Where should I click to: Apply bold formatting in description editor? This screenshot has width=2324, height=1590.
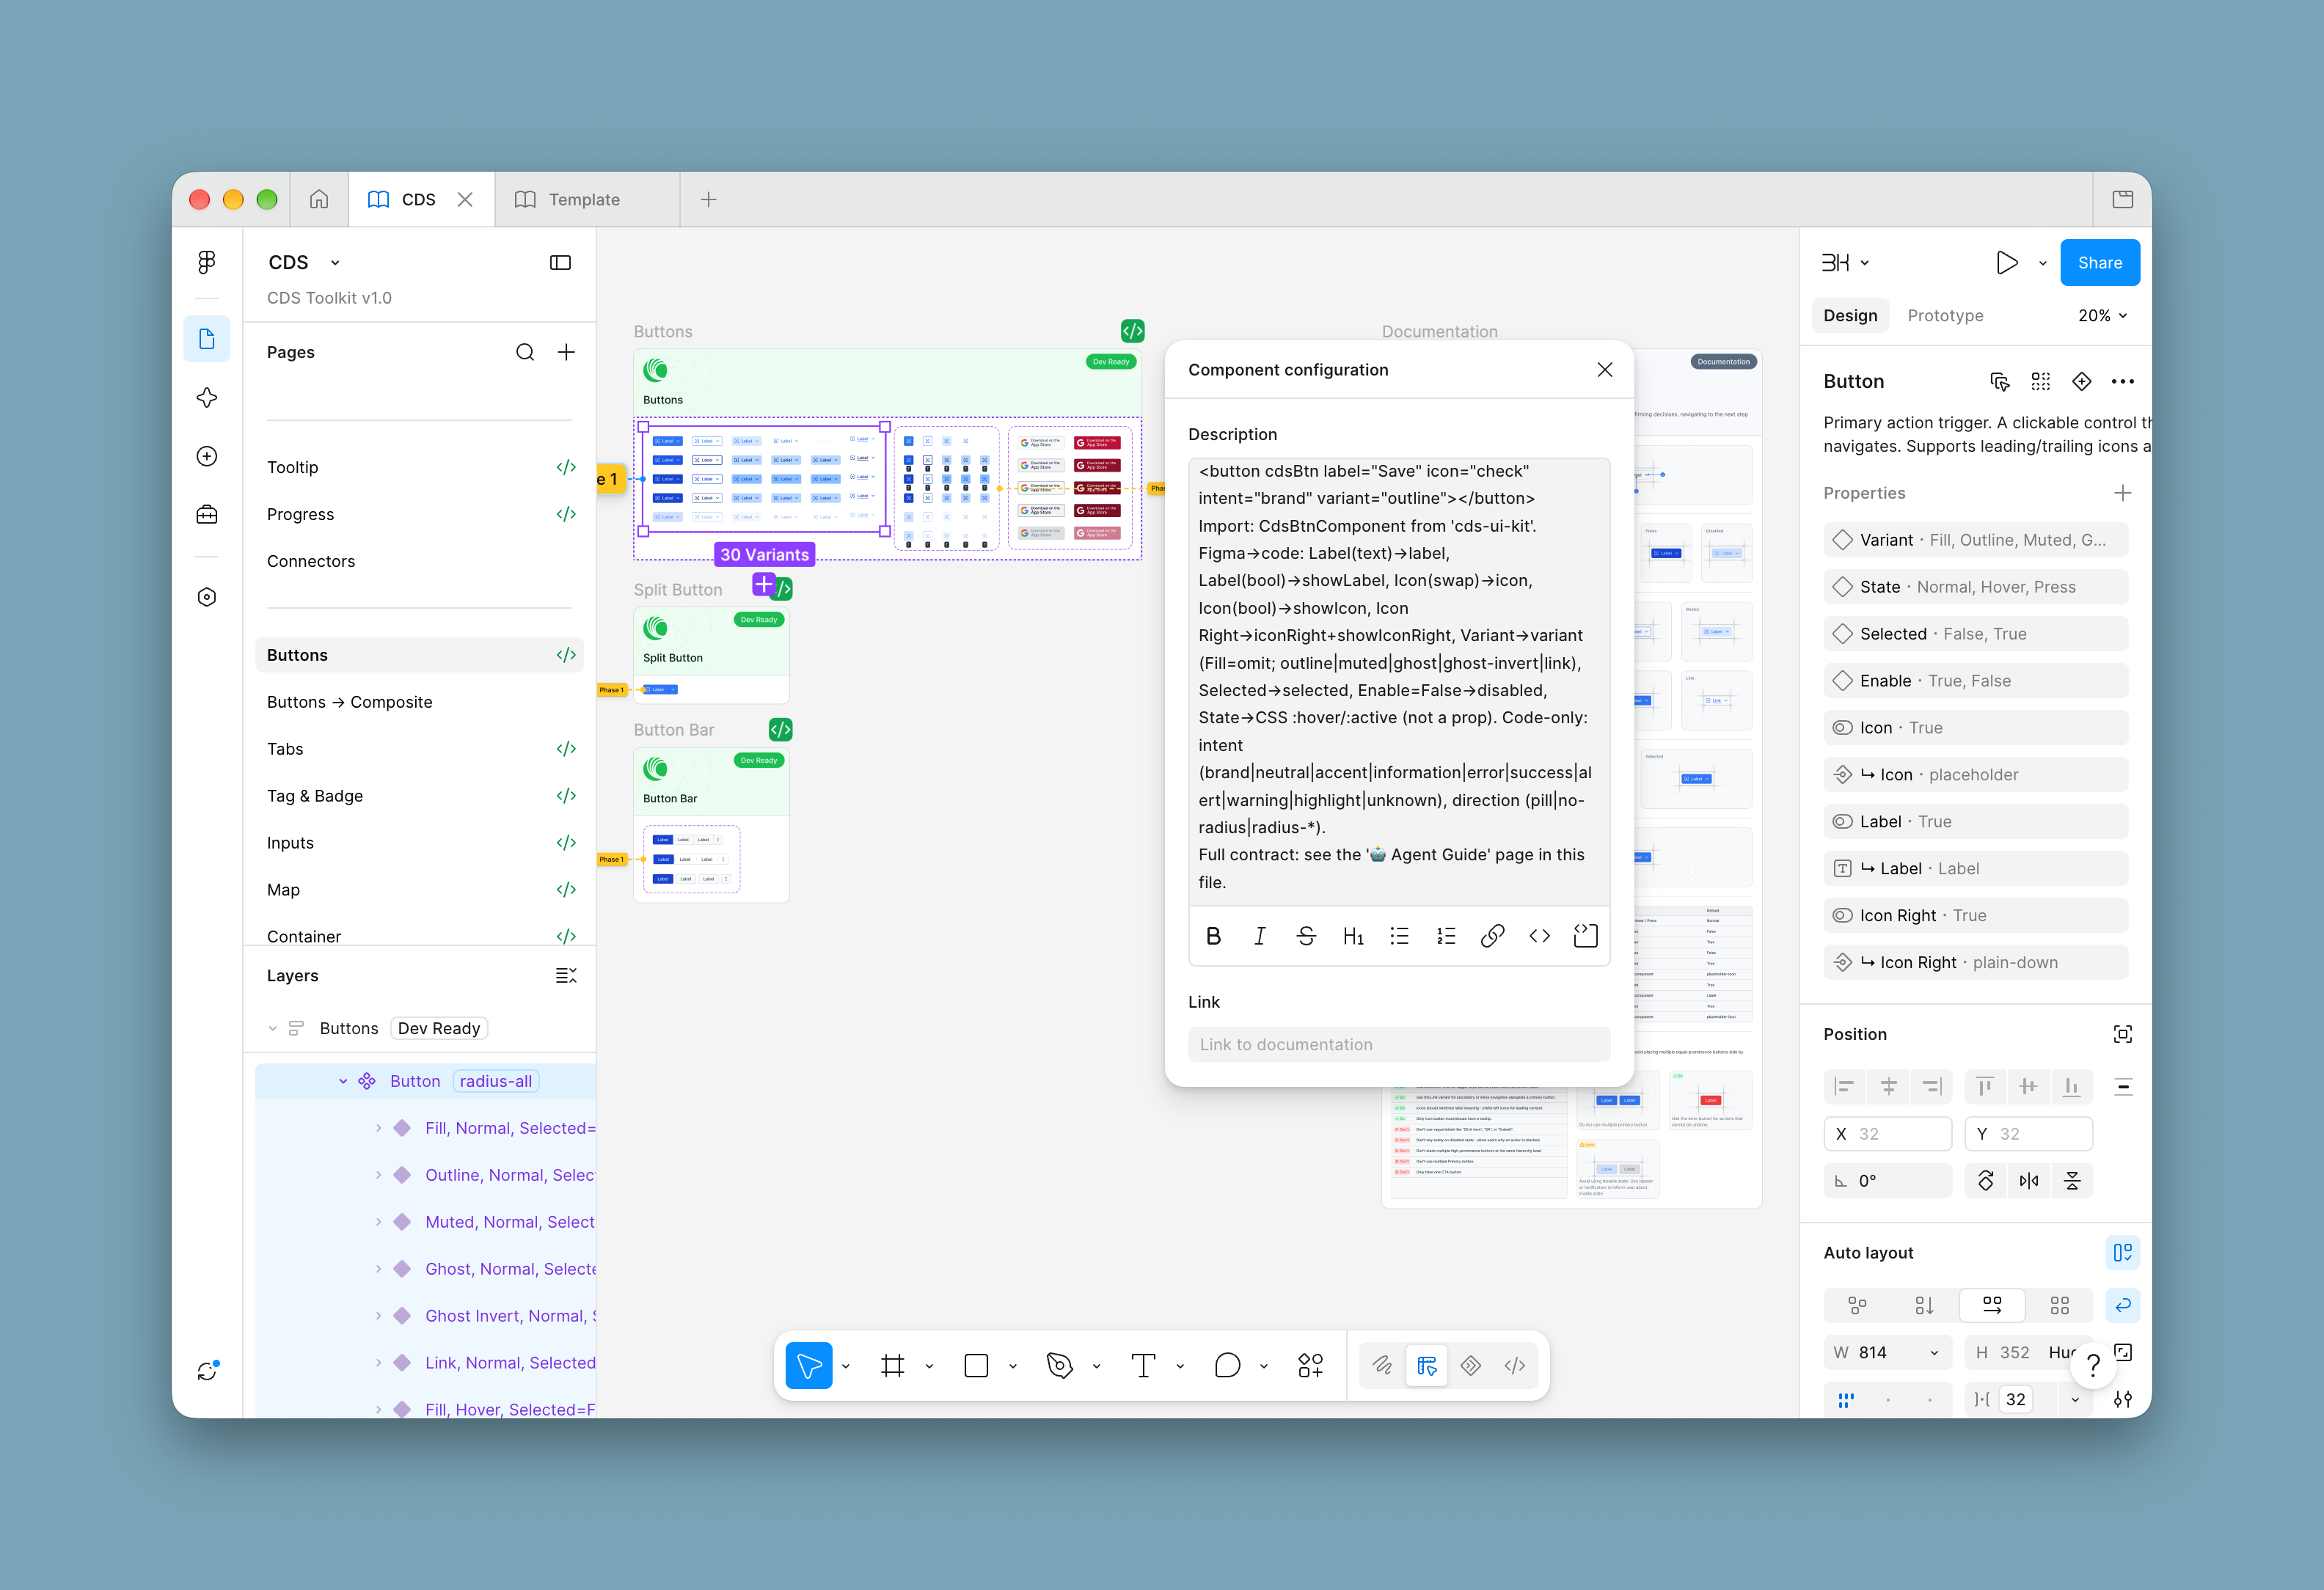coord(1213,936)
